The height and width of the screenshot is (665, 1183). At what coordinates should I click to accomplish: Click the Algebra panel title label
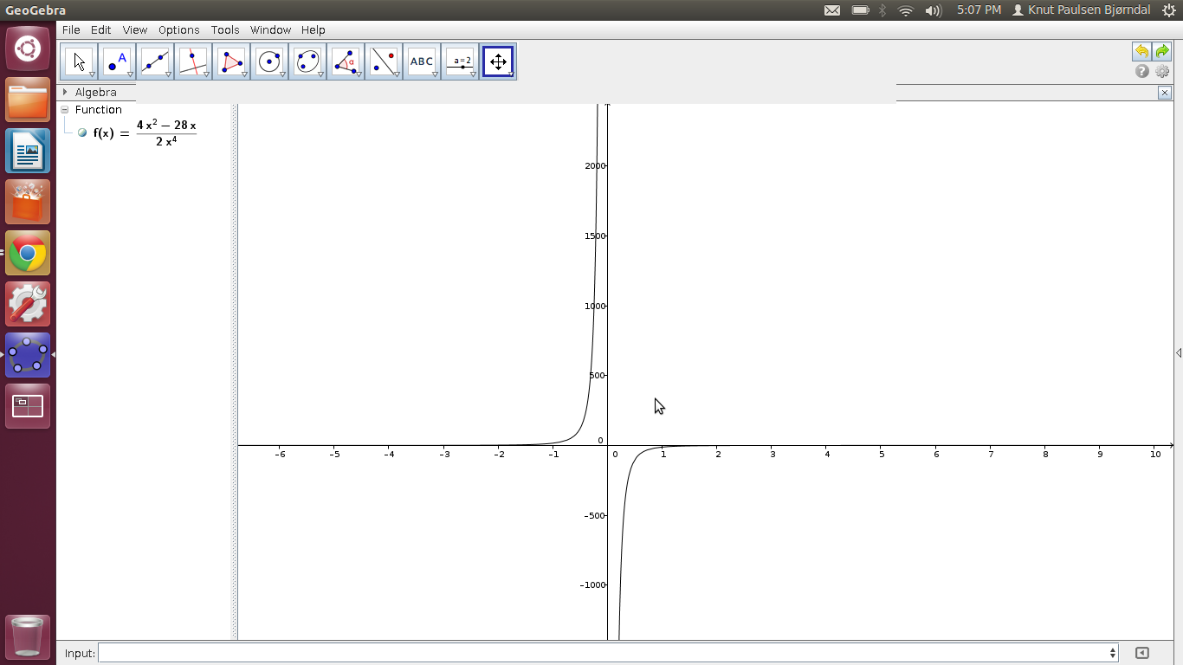pos(95,92)
